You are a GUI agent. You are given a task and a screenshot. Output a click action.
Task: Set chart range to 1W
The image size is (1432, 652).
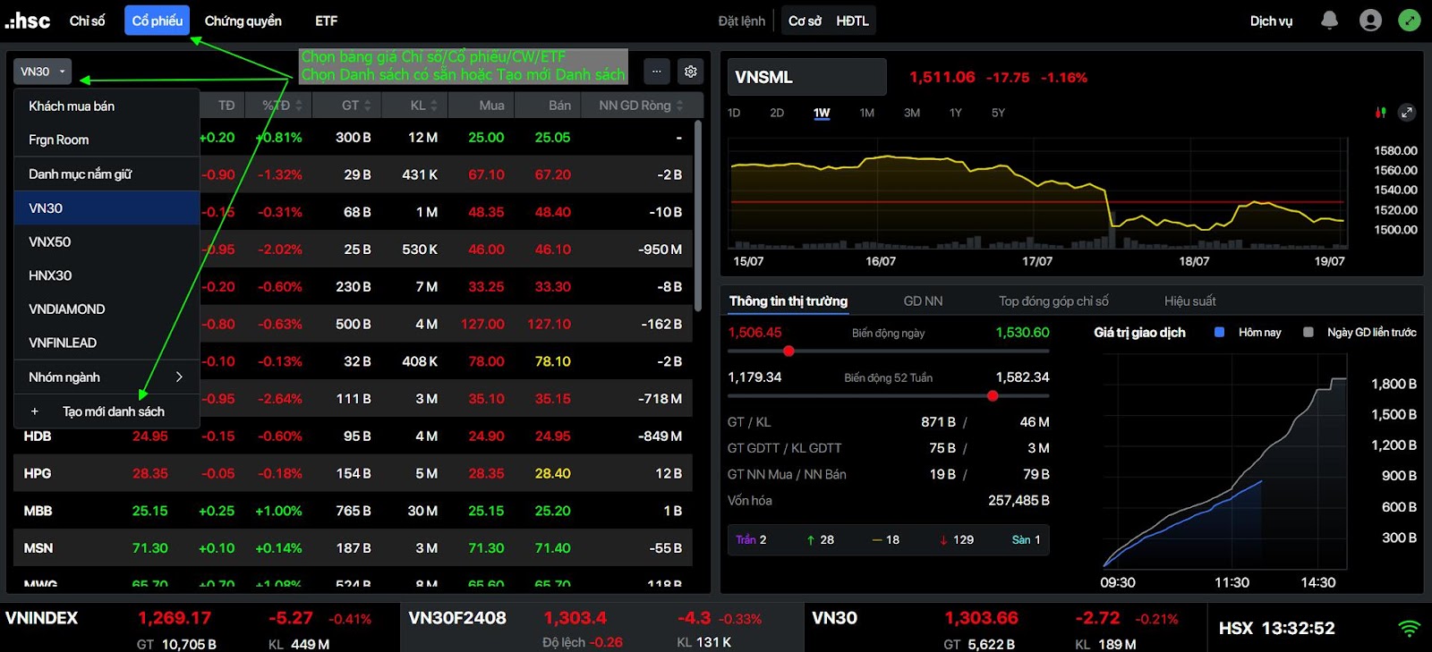click(822, 113)
